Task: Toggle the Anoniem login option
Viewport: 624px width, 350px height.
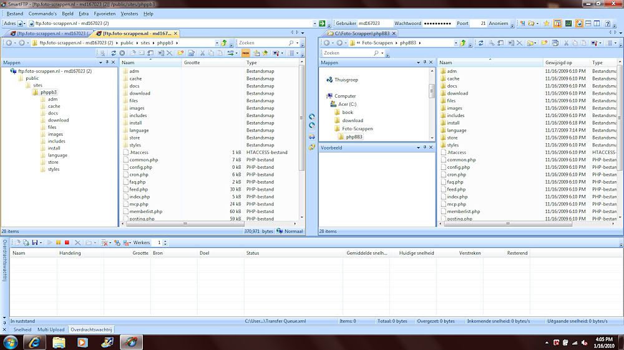Action: pos(498,24)
